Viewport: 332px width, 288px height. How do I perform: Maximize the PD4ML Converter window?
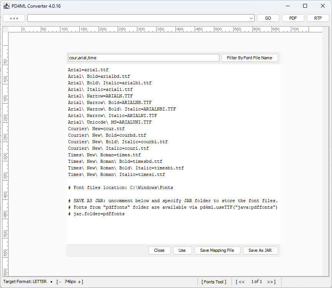pos(305,6)
